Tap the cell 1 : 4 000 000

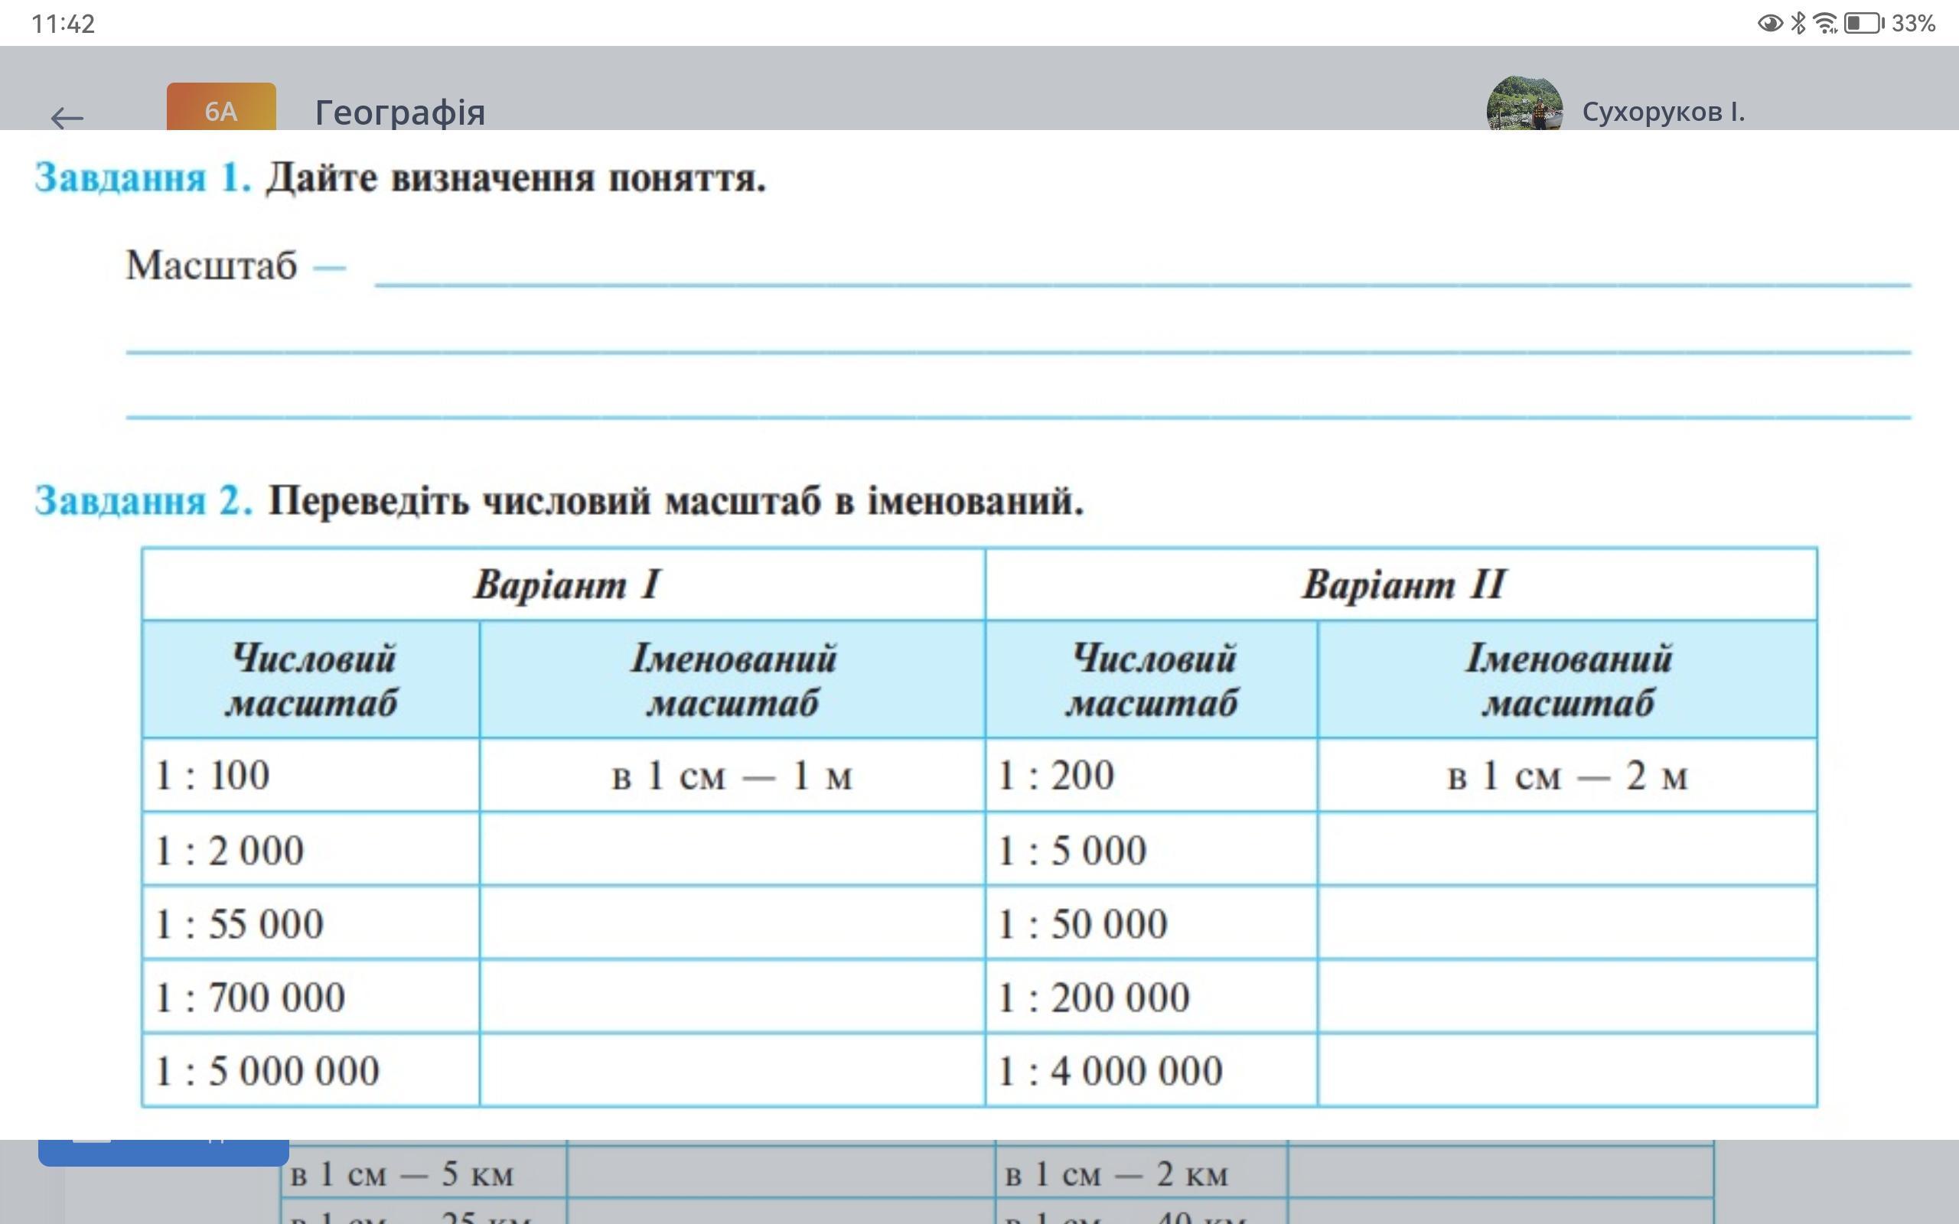click(x=1151, y=1071)
